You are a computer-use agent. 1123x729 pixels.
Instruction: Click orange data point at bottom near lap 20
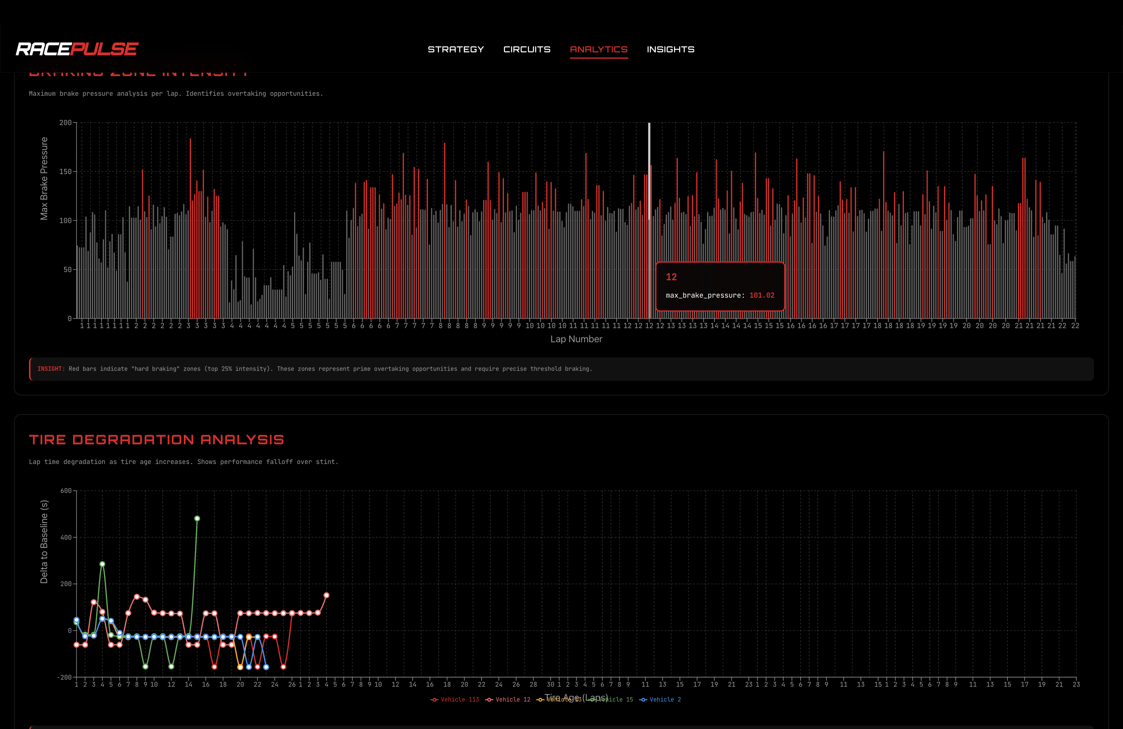click(240, 667)
